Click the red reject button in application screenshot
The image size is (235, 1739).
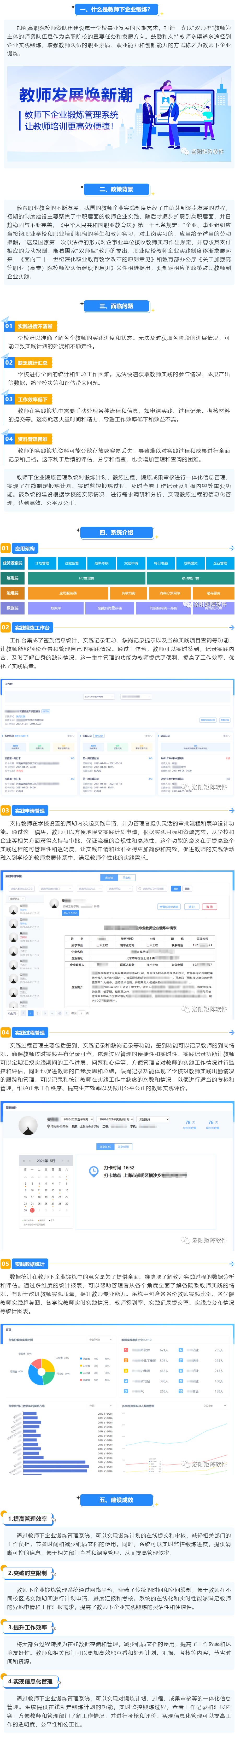[209, 907]
